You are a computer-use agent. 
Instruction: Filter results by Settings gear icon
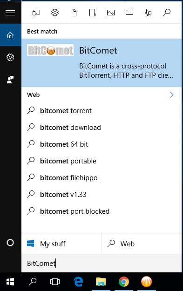(55, 13)
